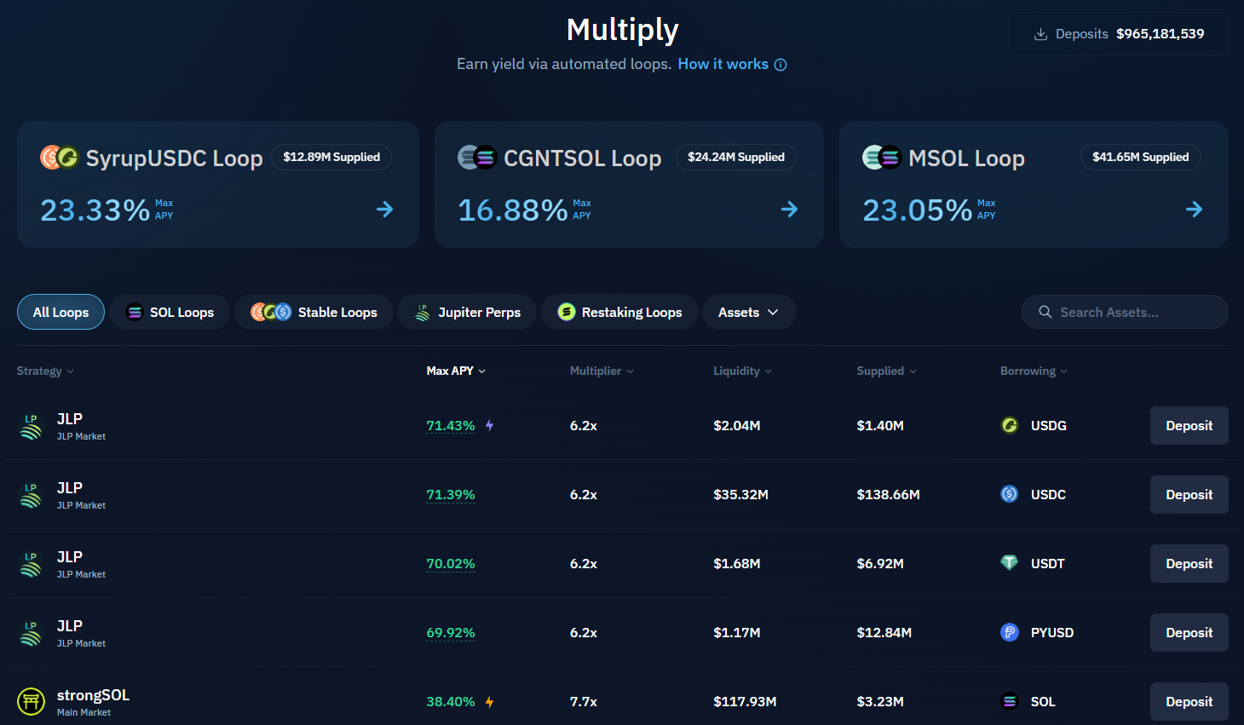
Task: Sort by the Max APY column
Action: (x=456, y=371)
